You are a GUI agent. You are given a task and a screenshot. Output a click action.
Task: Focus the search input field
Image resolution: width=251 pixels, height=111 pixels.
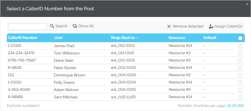click(28, 27)
